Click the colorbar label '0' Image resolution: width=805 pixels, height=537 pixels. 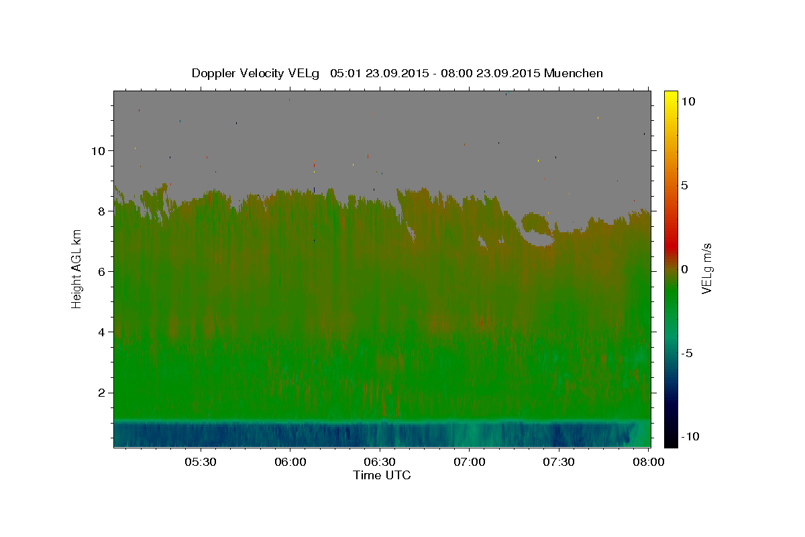[x=685, y=269]
